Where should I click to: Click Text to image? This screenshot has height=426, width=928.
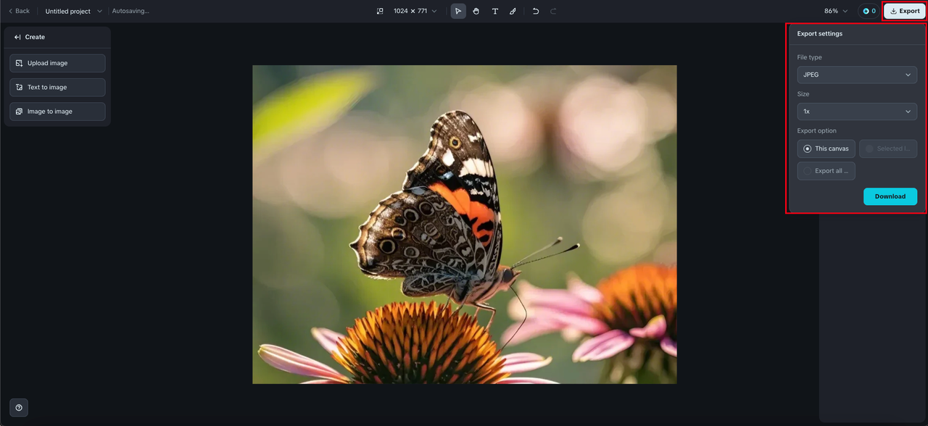[57, 87]
